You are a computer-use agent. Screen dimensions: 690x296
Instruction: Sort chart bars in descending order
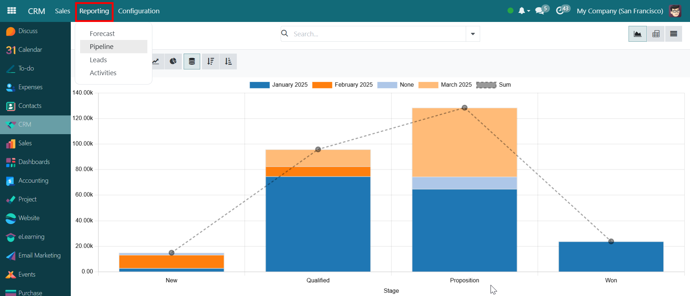(x=211, y=62)
